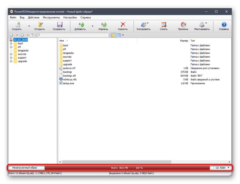The height and width of the screenshot is (184, 240).
Task: Click the Удалить (Delete) red X icon
Action: point(123,25)
